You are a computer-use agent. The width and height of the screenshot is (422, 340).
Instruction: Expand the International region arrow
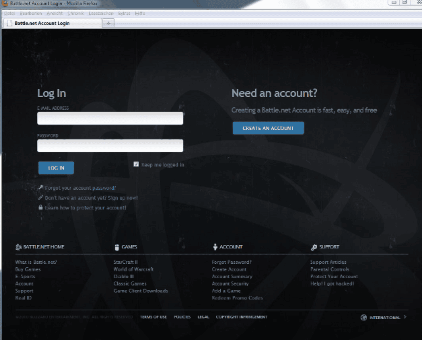pyautogui.click(x=405, y=317)
